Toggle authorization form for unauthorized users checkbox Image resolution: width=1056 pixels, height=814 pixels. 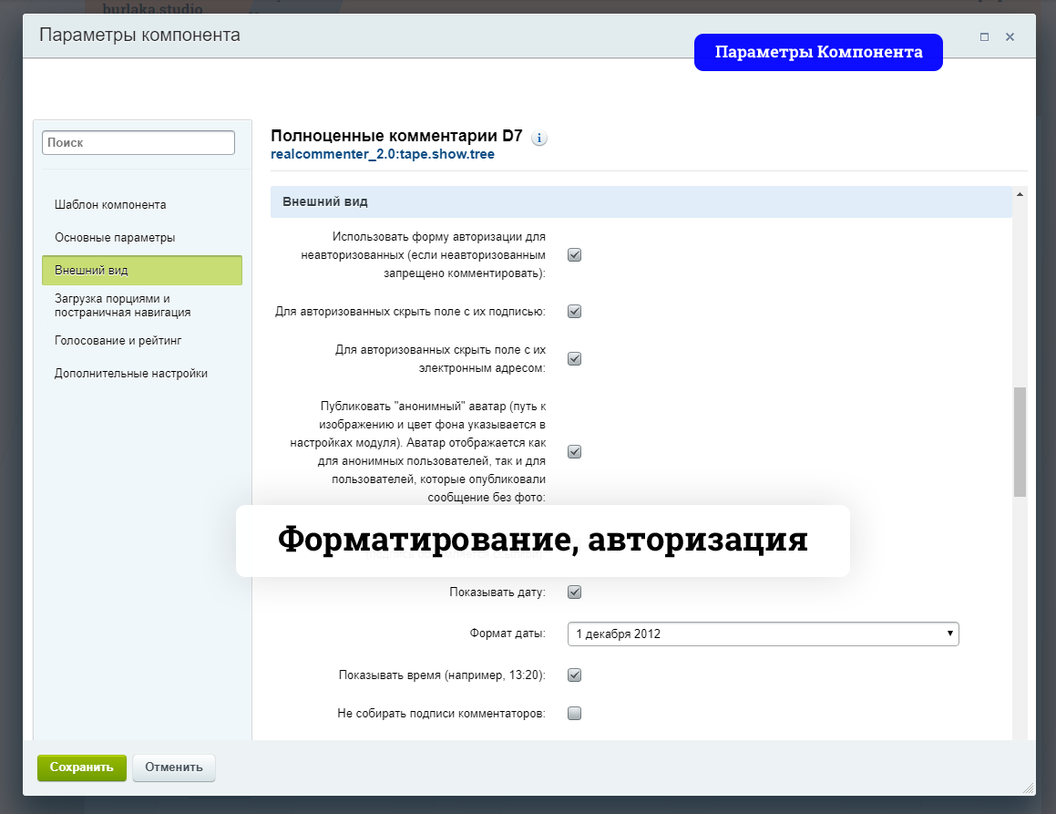(574, 255)
